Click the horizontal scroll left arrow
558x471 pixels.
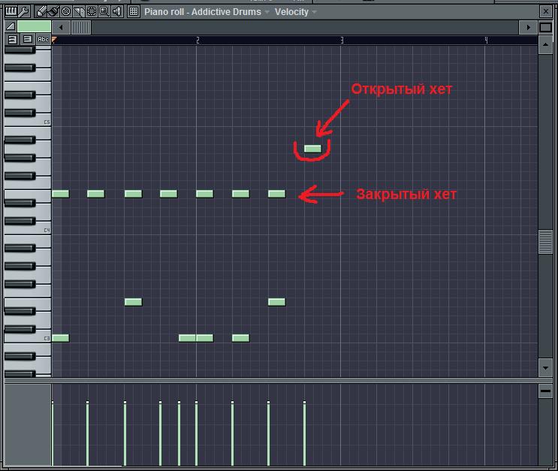click(x=60, y=27)
